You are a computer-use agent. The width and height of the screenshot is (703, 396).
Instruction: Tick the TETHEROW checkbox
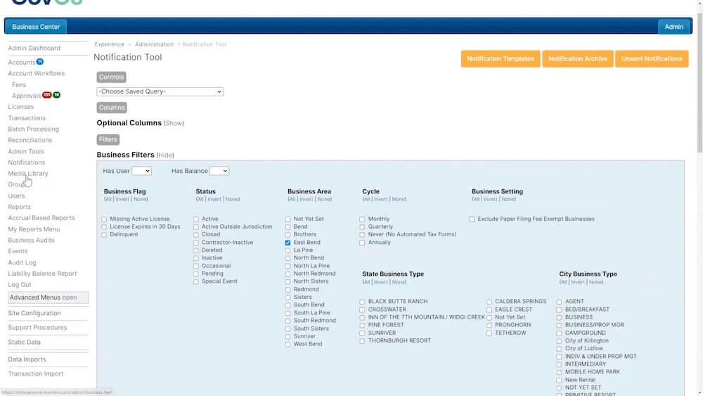pos(489,333)
